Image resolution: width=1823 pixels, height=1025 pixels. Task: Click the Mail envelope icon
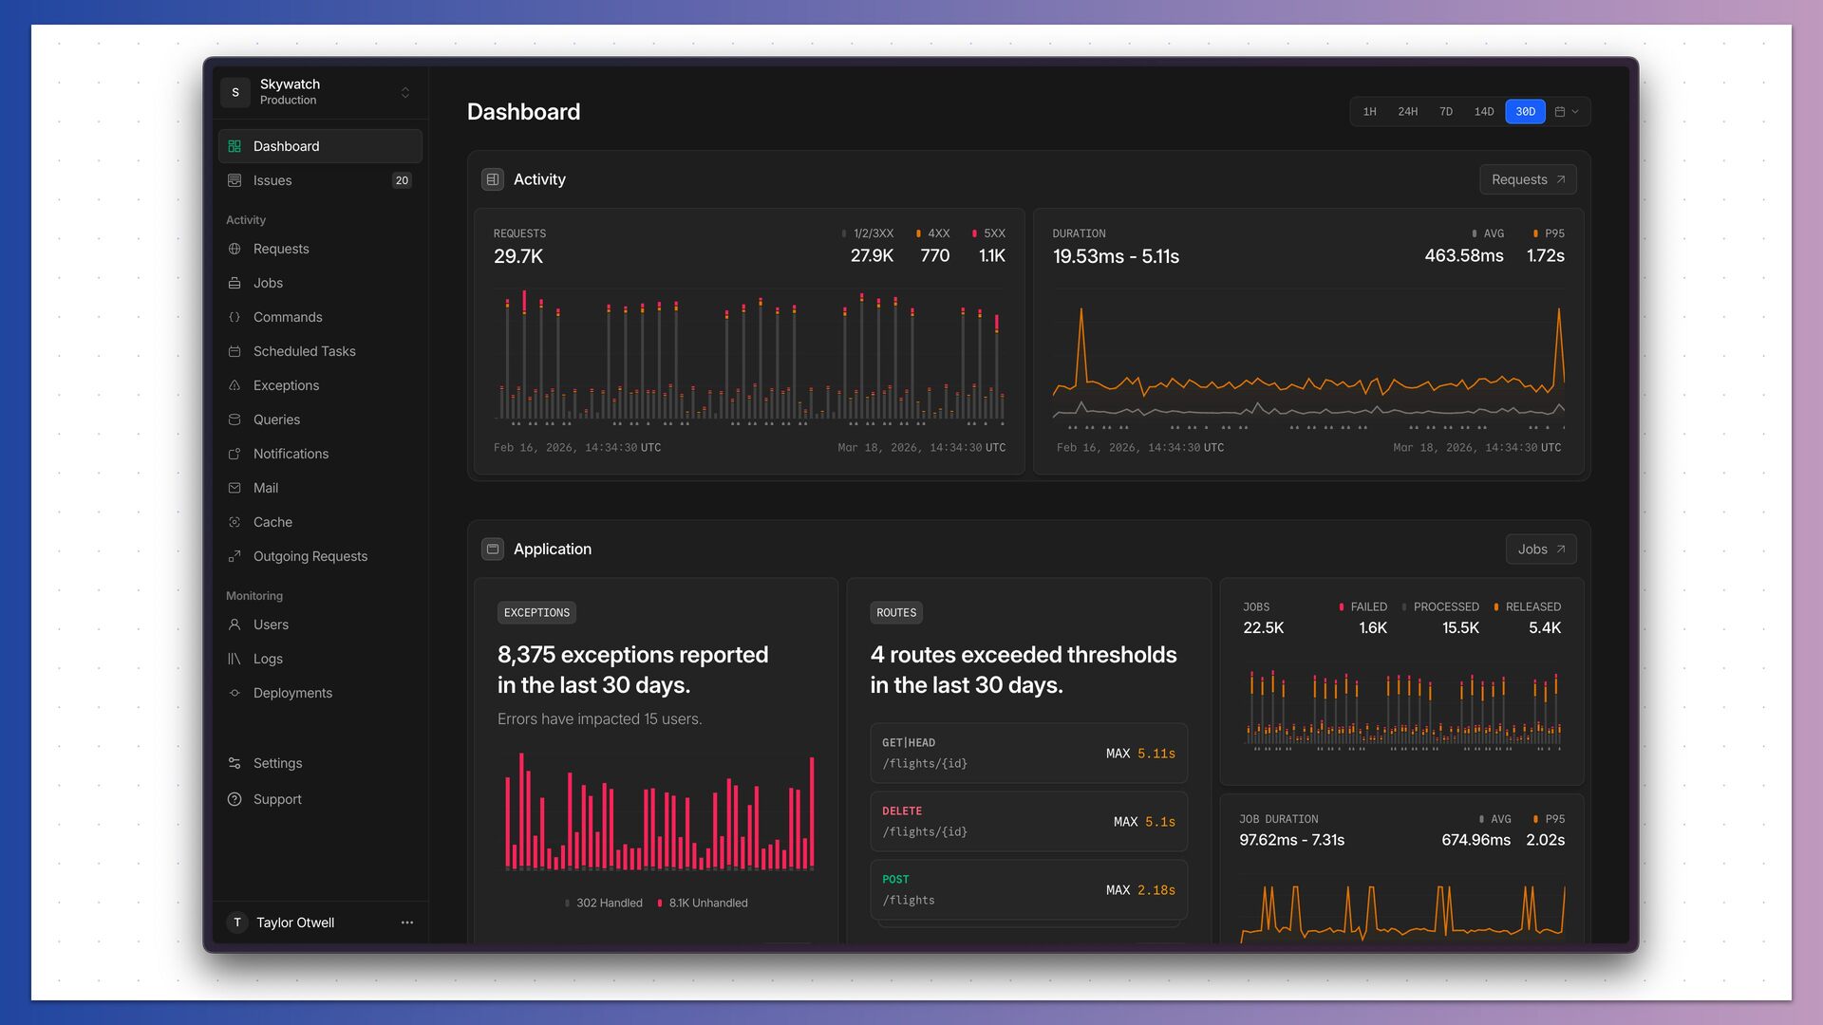pos(235,488)
